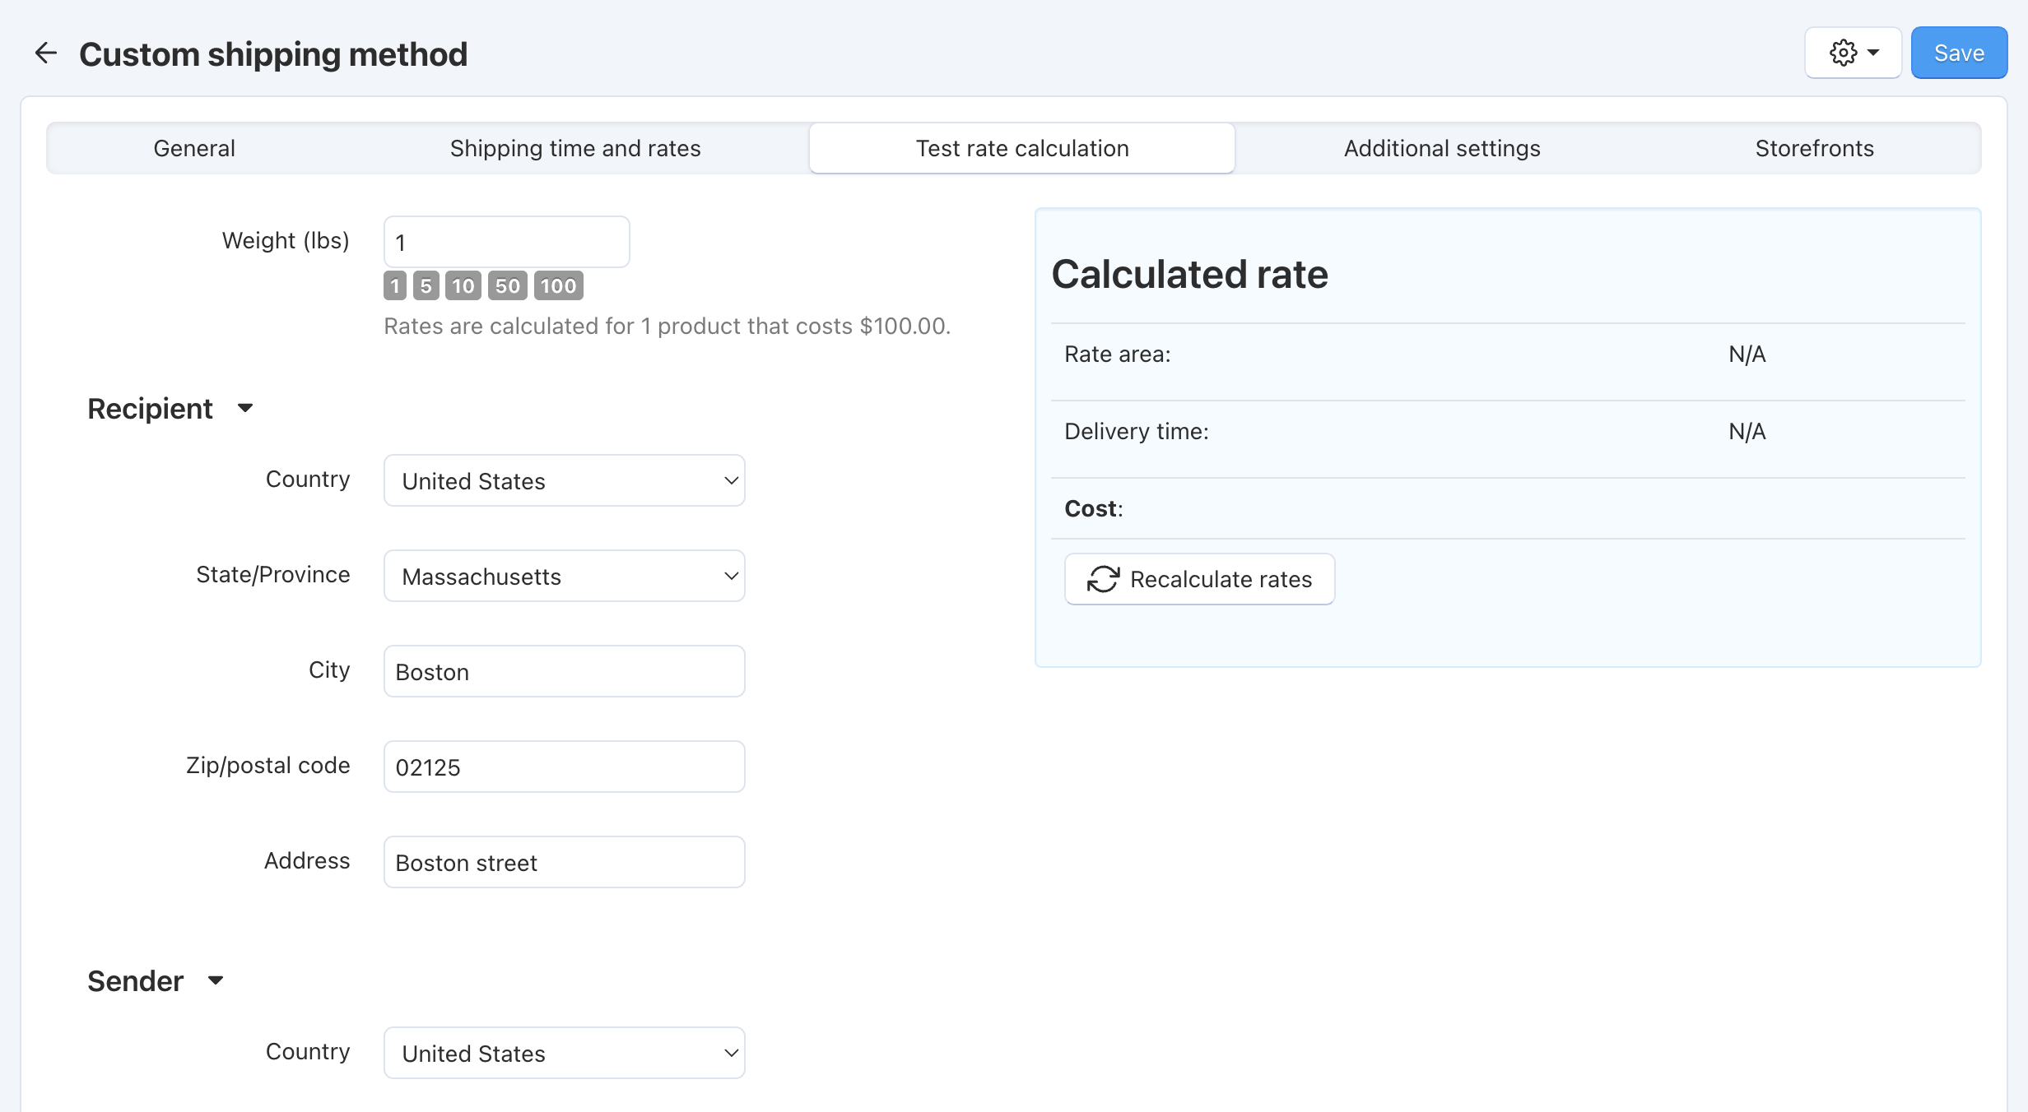Choose the 10 lbs weight preset
This screenshot has width=2028, height=1112.
[463, 285]
